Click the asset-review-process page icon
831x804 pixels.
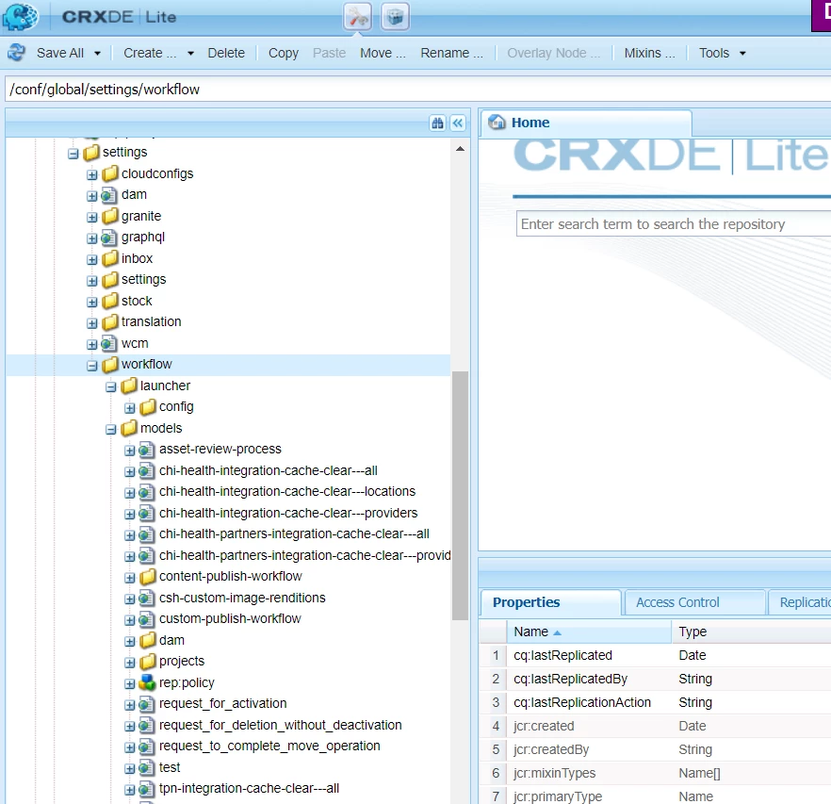click(146, 450)
